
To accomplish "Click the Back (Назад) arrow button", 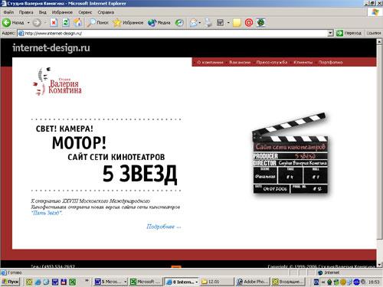I will tap(13, 23).
